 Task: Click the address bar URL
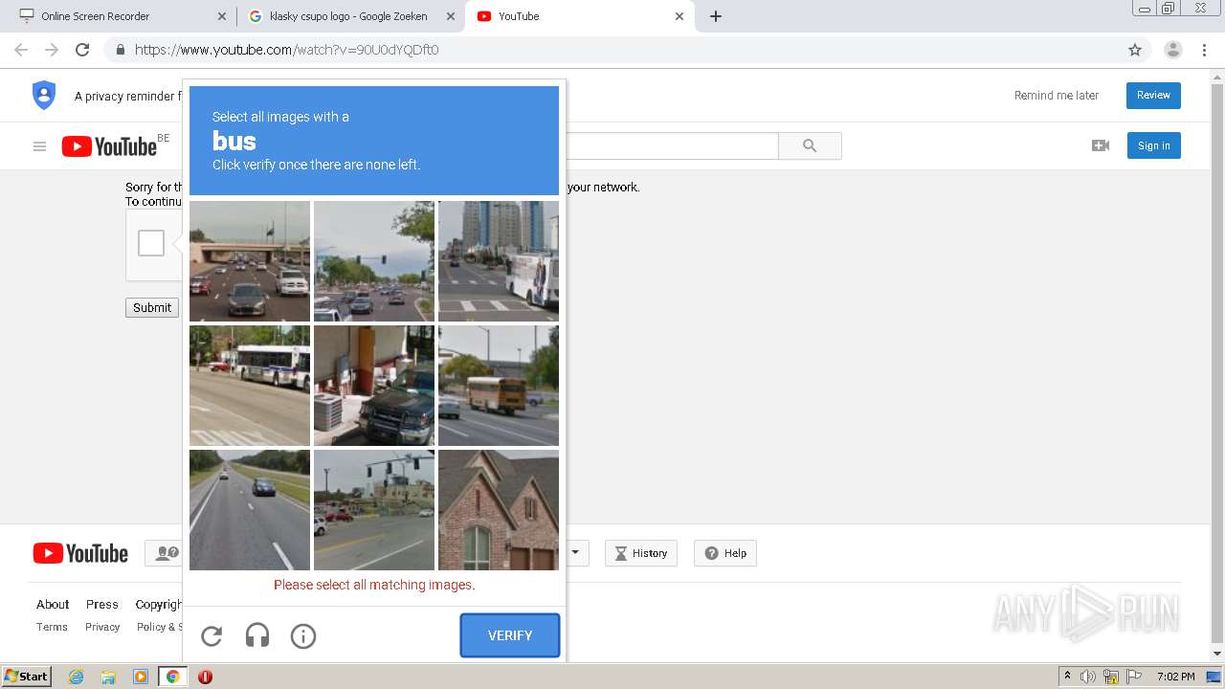click(x=286, y=50)
